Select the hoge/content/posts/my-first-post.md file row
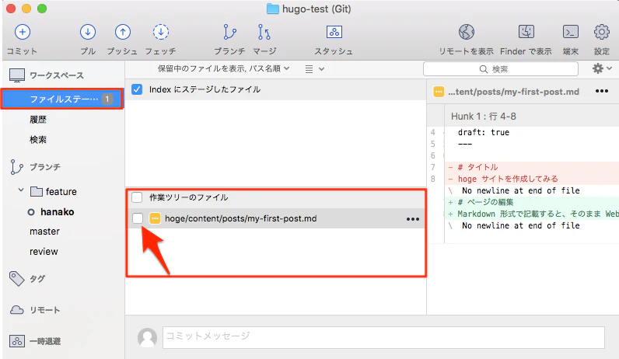 pos(276,218)
